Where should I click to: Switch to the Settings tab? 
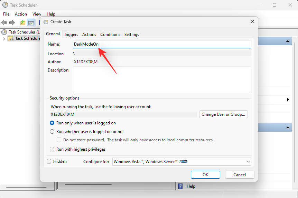coord(131,35)
